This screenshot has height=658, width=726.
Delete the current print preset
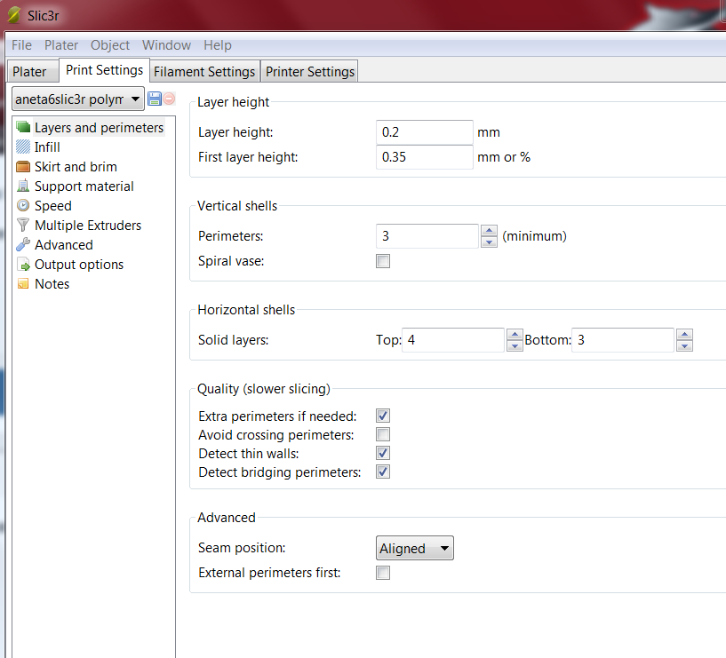tap(169, 99)
